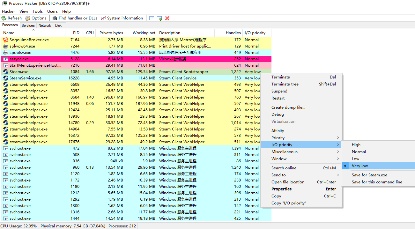Screen dimensions: 415x229
Task: Click SogouImeBroker.exe process icon
Action: (6, 40)
